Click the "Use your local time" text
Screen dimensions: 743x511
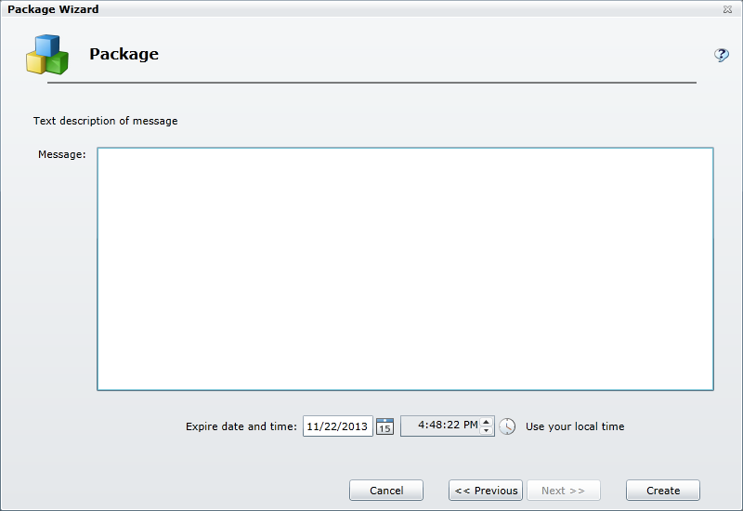[575, 426]
